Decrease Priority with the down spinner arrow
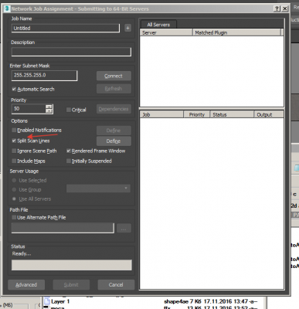 pos(49,111)
